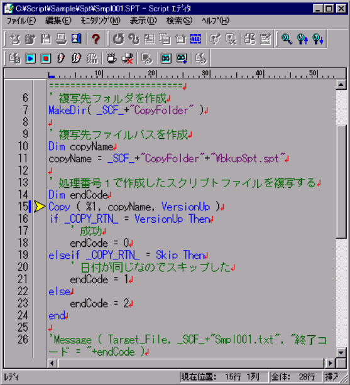The width and height of the screenshot is (350, 385).
Task: Click the Find next down-arrow icon
Action: tap(318, 39)
